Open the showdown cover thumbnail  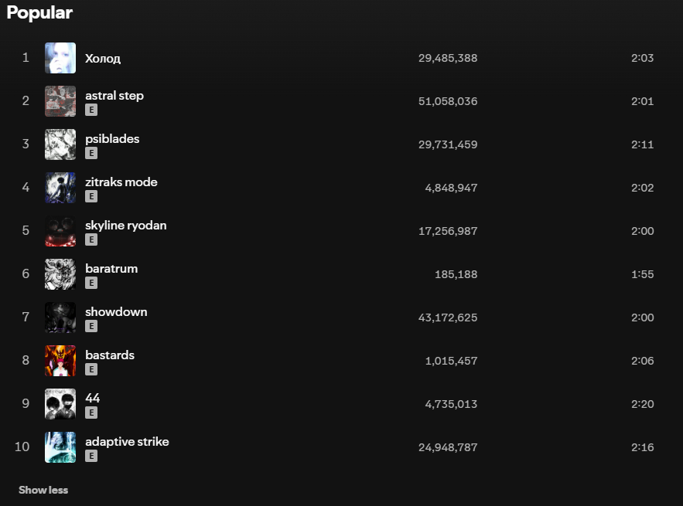click(60, 318)
